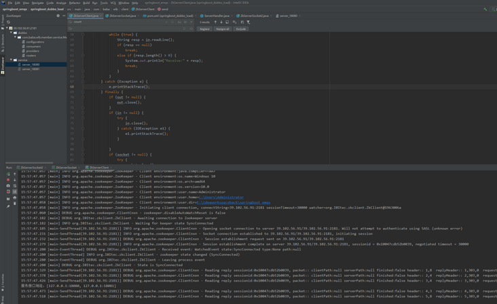This screenshot has height=304, width=497.
Task: Click the green Build hammer icon
Action: (485, 9)
